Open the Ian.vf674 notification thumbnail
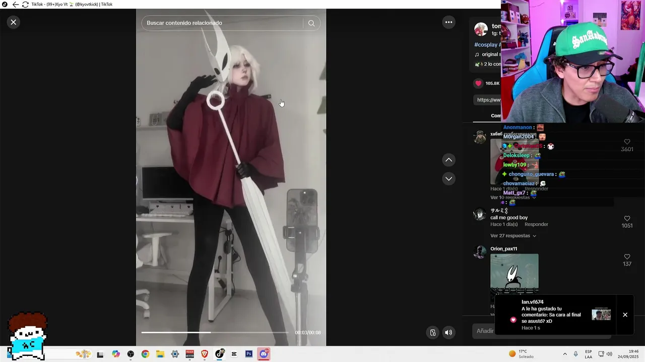Viewport: 645px width, 362px height. pyautogui.click(x=601, y=315)
